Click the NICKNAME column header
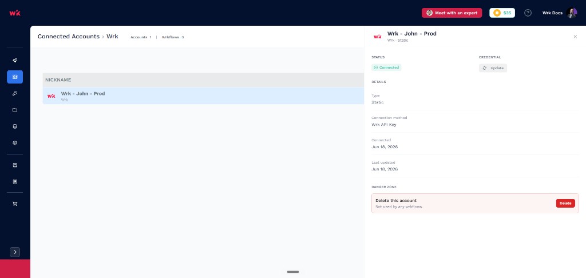The height and width of the screenshot is (278, 586). [x=58, y=80]
